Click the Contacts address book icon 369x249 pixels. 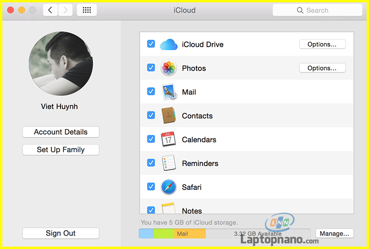coord(169,116)
